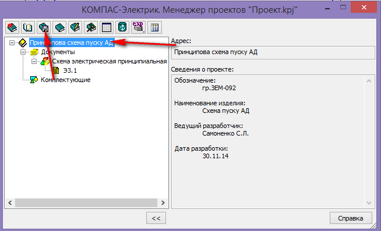Click the edit project book-with-pencil icon
The height and width of the screenshot is (231, 381).
coord(75,27)
